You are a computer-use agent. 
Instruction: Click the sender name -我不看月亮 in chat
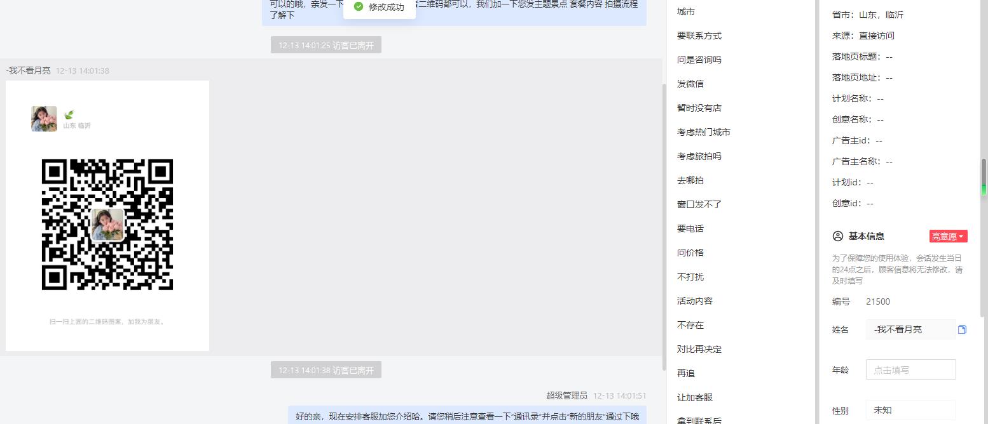pyautogui.click(x=28, y=70)
